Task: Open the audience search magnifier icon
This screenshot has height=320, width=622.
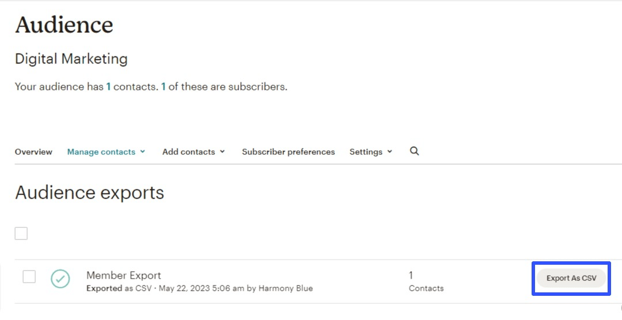Action: [x=414, y=151]
